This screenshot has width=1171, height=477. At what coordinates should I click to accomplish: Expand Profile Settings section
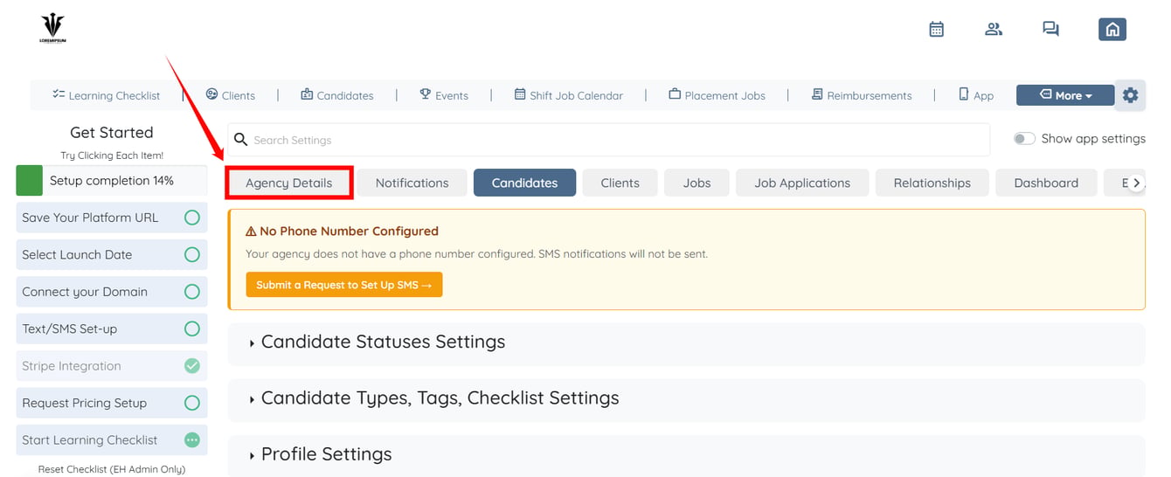[686, 455]
